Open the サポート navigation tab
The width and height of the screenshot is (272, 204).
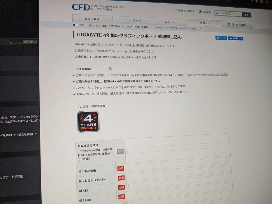[x=204, y=23]
